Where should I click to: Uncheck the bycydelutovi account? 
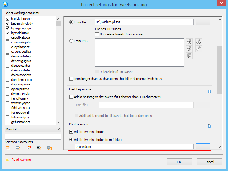pos(7,33)
